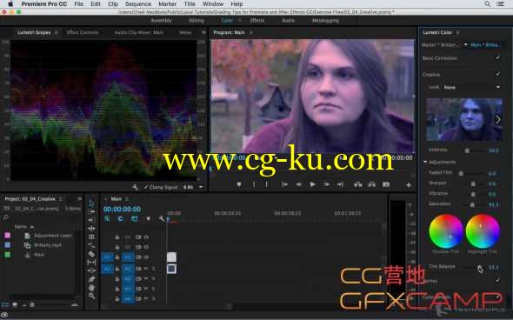This screenshot has width=513, height=320.
Task: Step forward one frame
Action: point(326,184)
